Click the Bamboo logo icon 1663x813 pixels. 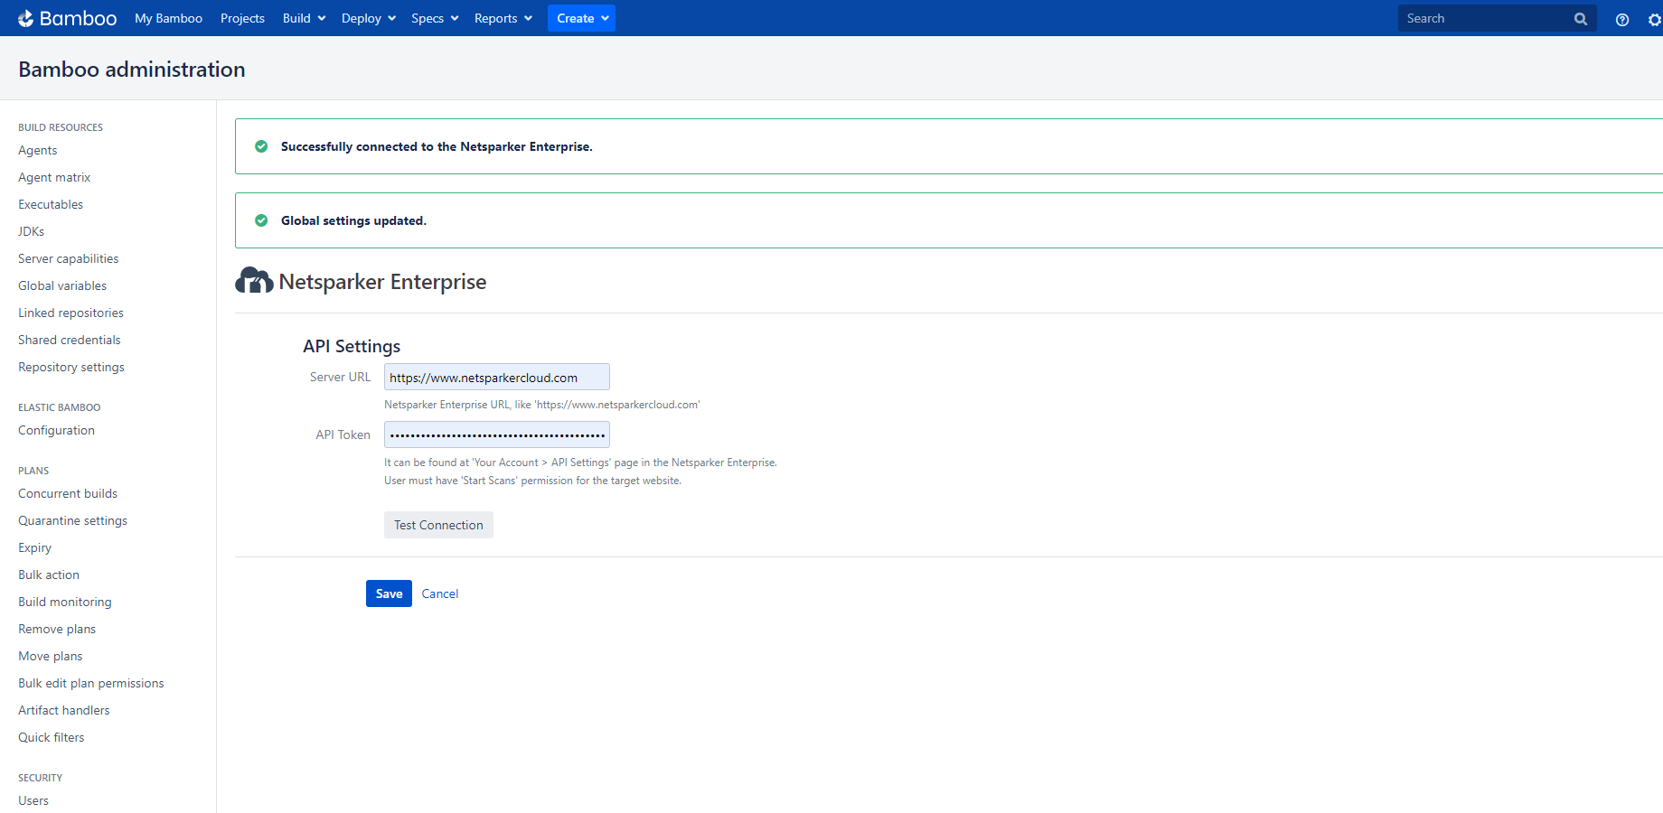(x=26, y=18)
